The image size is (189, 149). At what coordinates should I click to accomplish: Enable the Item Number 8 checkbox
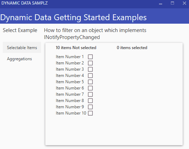point(90,101)
